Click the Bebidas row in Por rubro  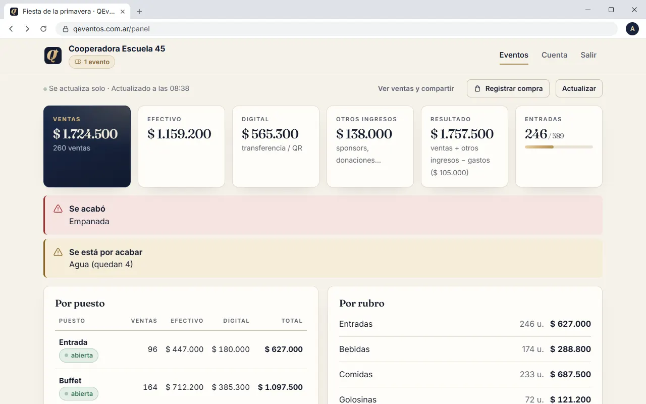[x=465, y=349]
